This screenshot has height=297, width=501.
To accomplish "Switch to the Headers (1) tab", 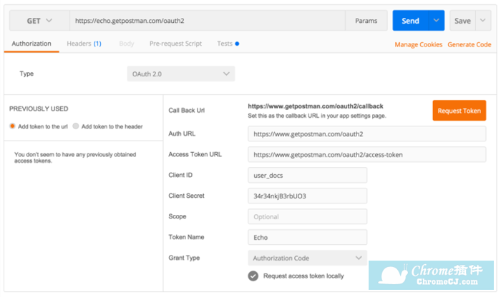I will click(84, 44).
